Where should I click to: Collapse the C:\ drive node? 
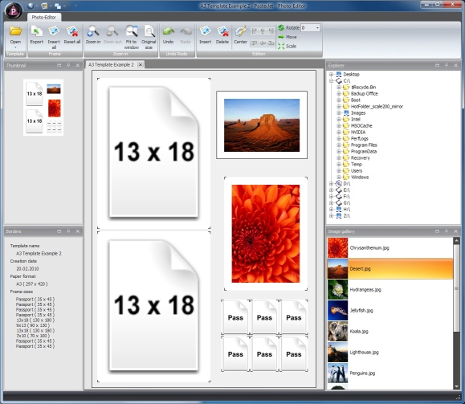[332, 81]
